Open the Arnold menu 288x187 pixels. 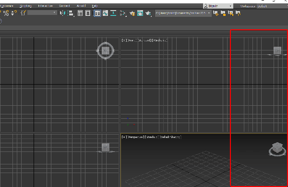(81, 6)
